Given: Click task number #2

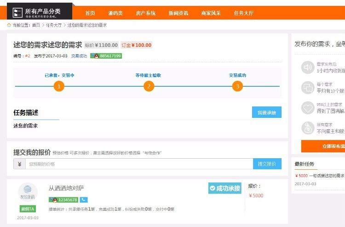Looking at the screenshot, I should (x=28, y=56).
